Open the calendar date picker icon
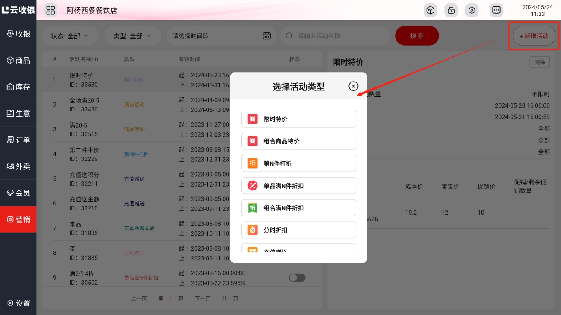The height and width of the screenshot is (315, 561). click(x=266, y=36)
